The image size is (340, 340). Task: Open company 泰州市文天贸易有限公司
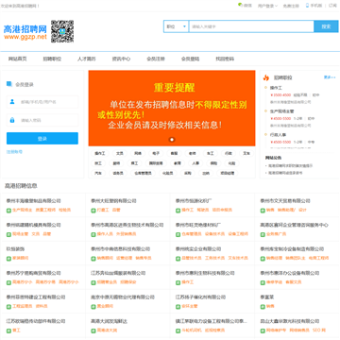285,201
